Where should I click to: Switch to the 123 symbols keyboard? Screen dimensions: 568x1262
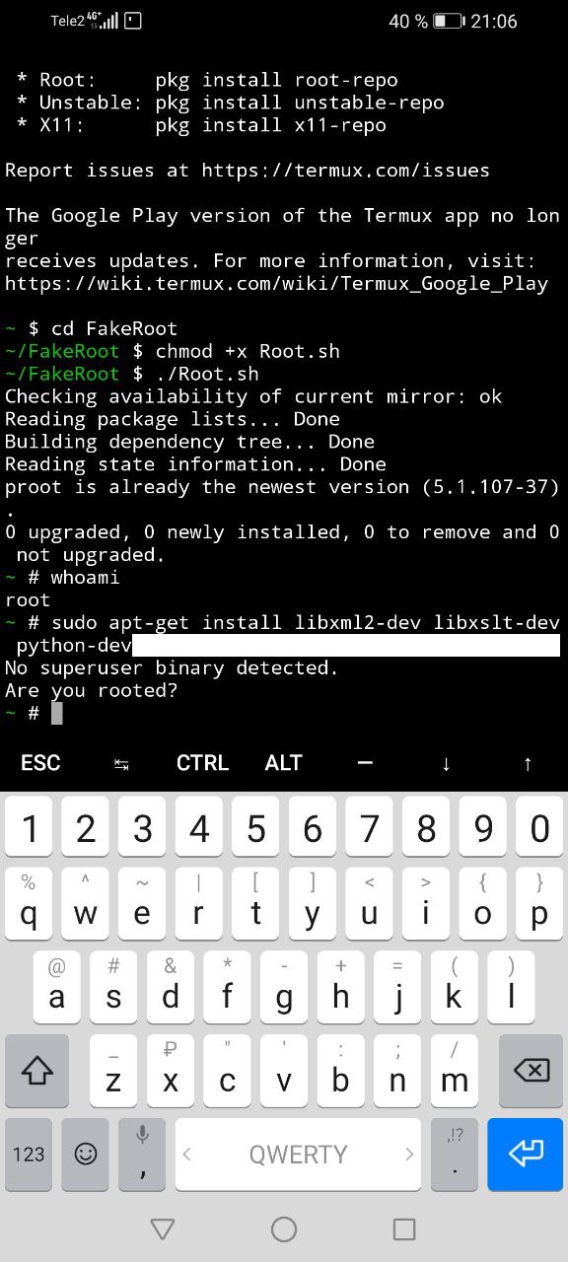pos(29,1153)
